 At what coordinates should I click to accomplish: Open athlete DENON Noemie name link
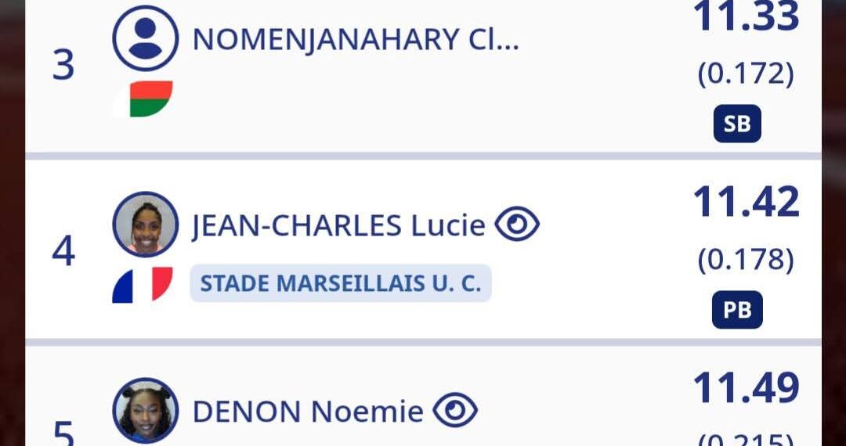pos(308,411)
